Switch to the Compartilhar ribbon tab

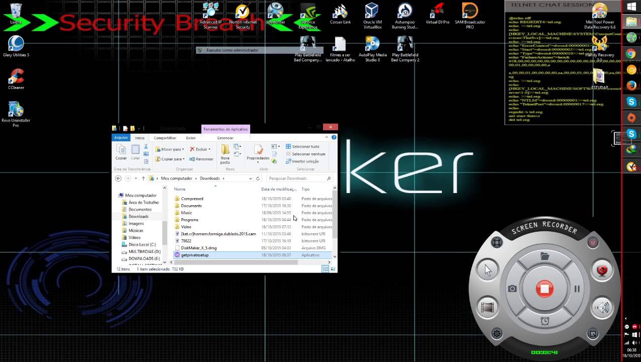(165, 138)
